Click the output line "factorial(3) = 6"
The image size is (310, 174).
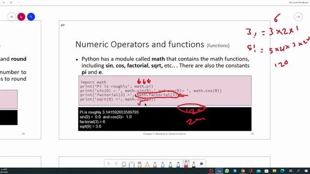point(93,122)
